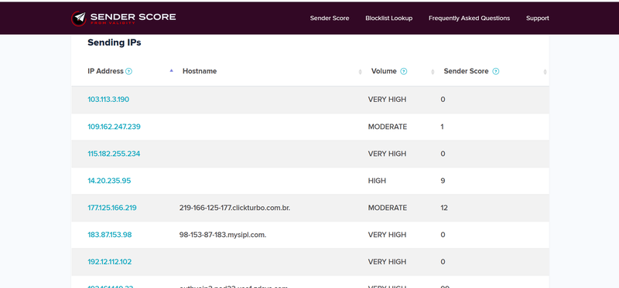Image resolution: width=619 pixels, height=288 pixels.
Task: Click the Volume column header text
Action: click(x=384, y=71)
